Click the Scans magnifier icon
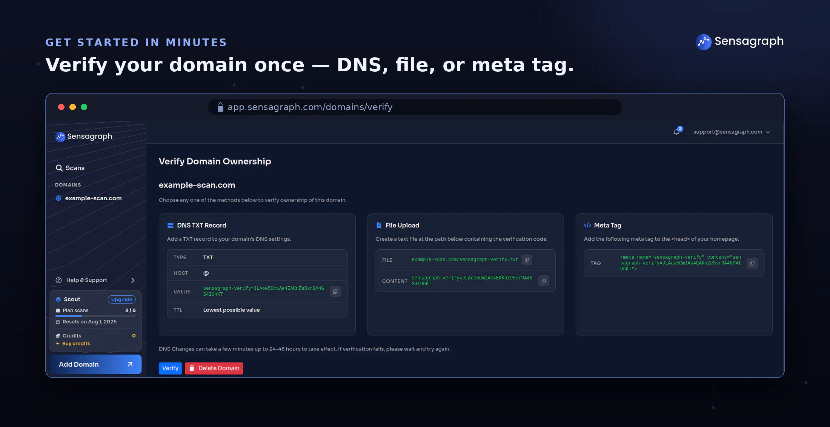 click(59, 168)
